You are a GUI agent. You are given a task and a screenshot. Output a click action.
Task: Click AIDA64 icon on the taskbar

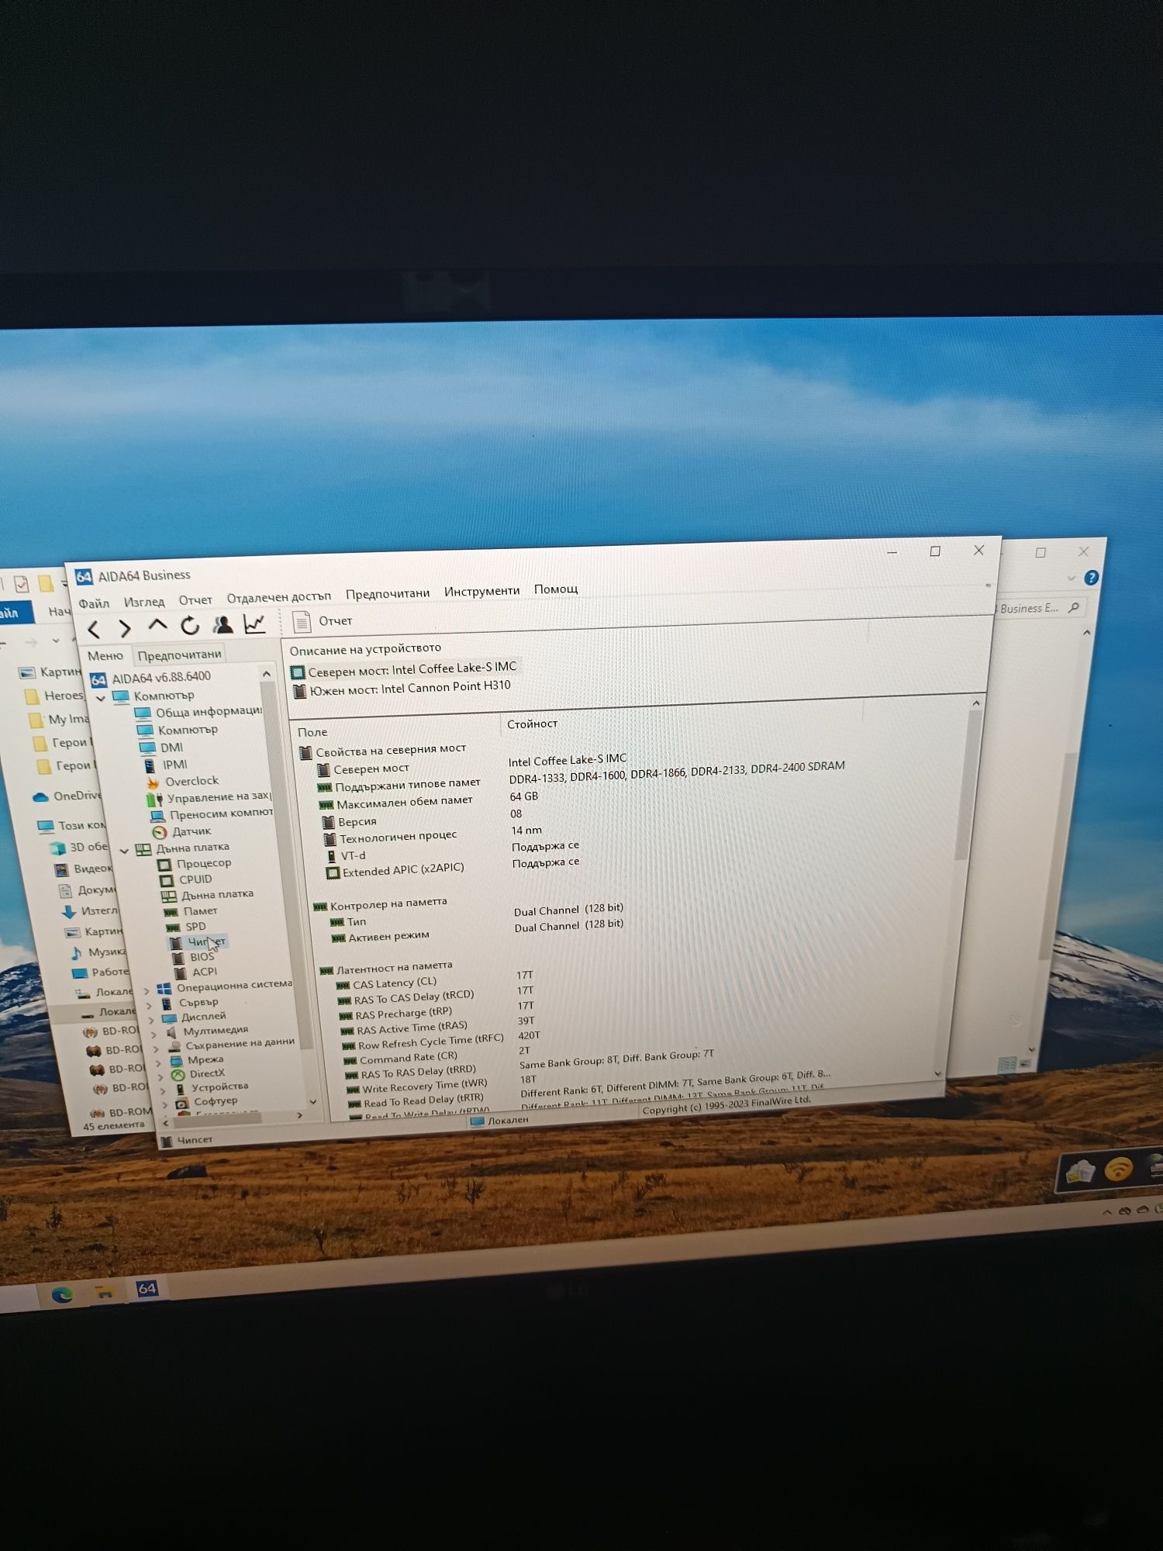point(147,1288)
